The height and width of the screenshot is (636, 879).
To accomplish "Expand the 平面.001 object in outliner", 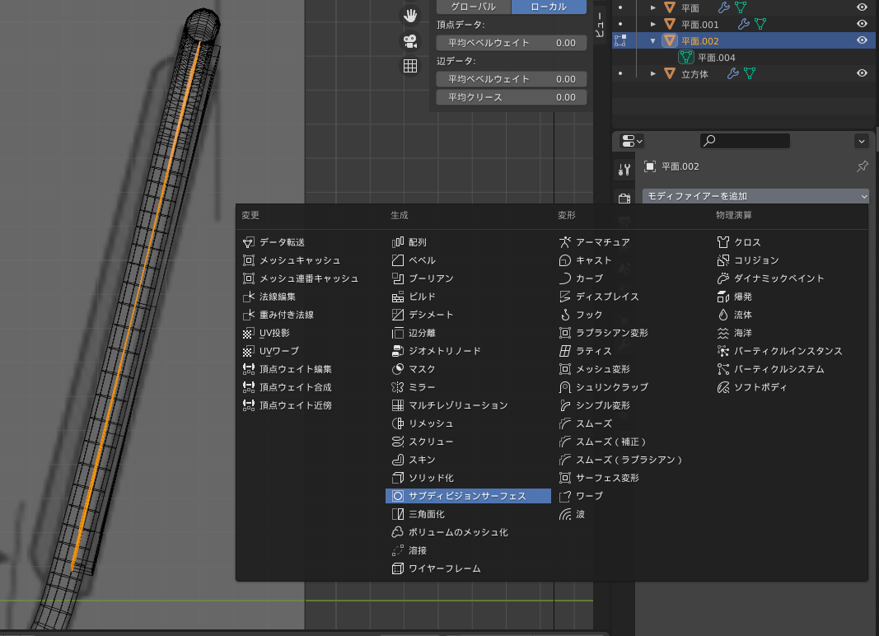I will click(x=653, y=24).
